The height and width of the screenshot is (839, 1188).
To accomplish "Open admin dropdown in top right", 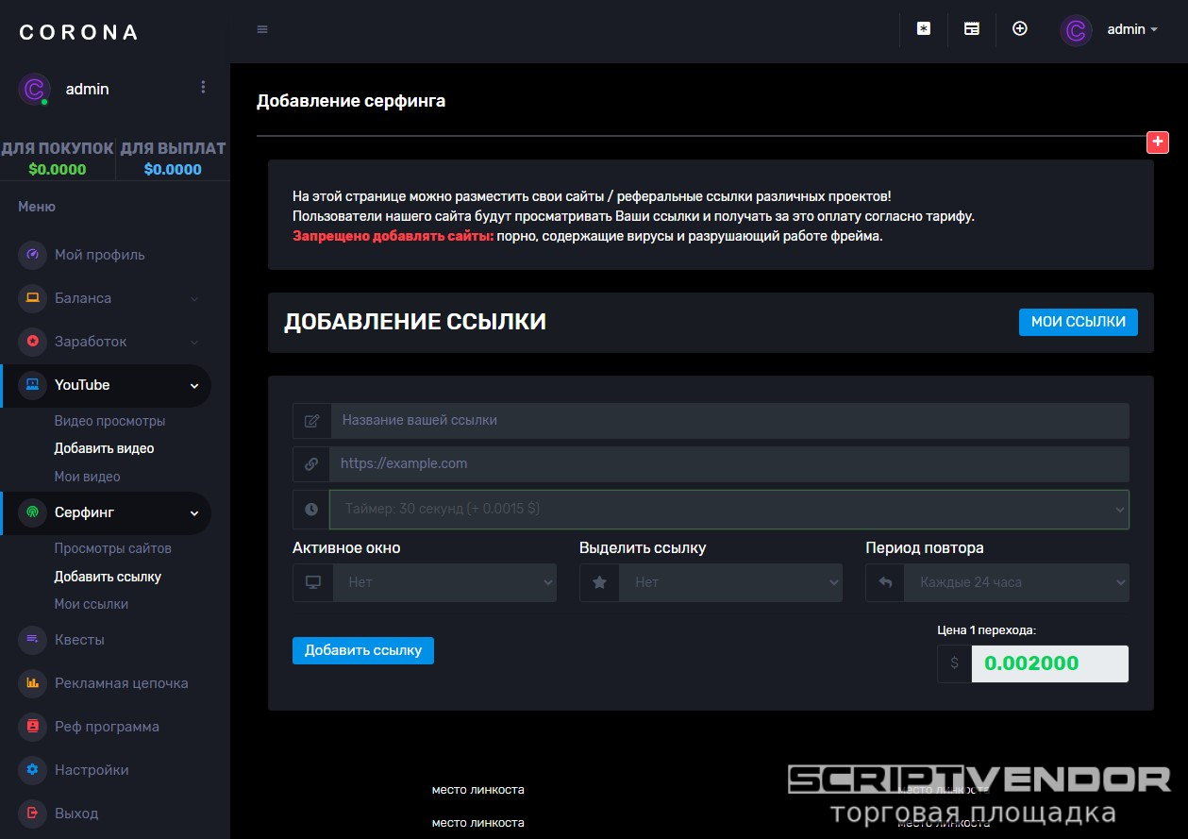I will pyautogui.click(x=1132, y=29).
